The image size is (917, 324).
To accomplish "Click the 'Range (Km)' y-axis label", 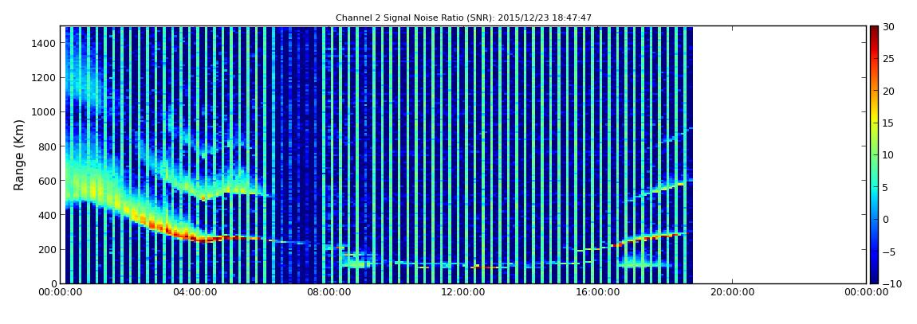I will pos(19,154).
